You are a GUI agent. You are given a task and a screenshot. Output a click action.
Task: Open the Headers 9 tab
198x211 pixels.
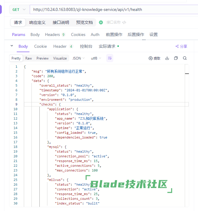pos(55,34)
